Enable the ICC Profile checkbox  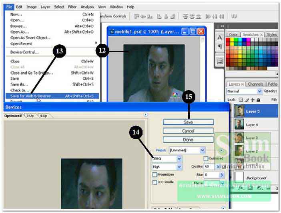point(155,182)
